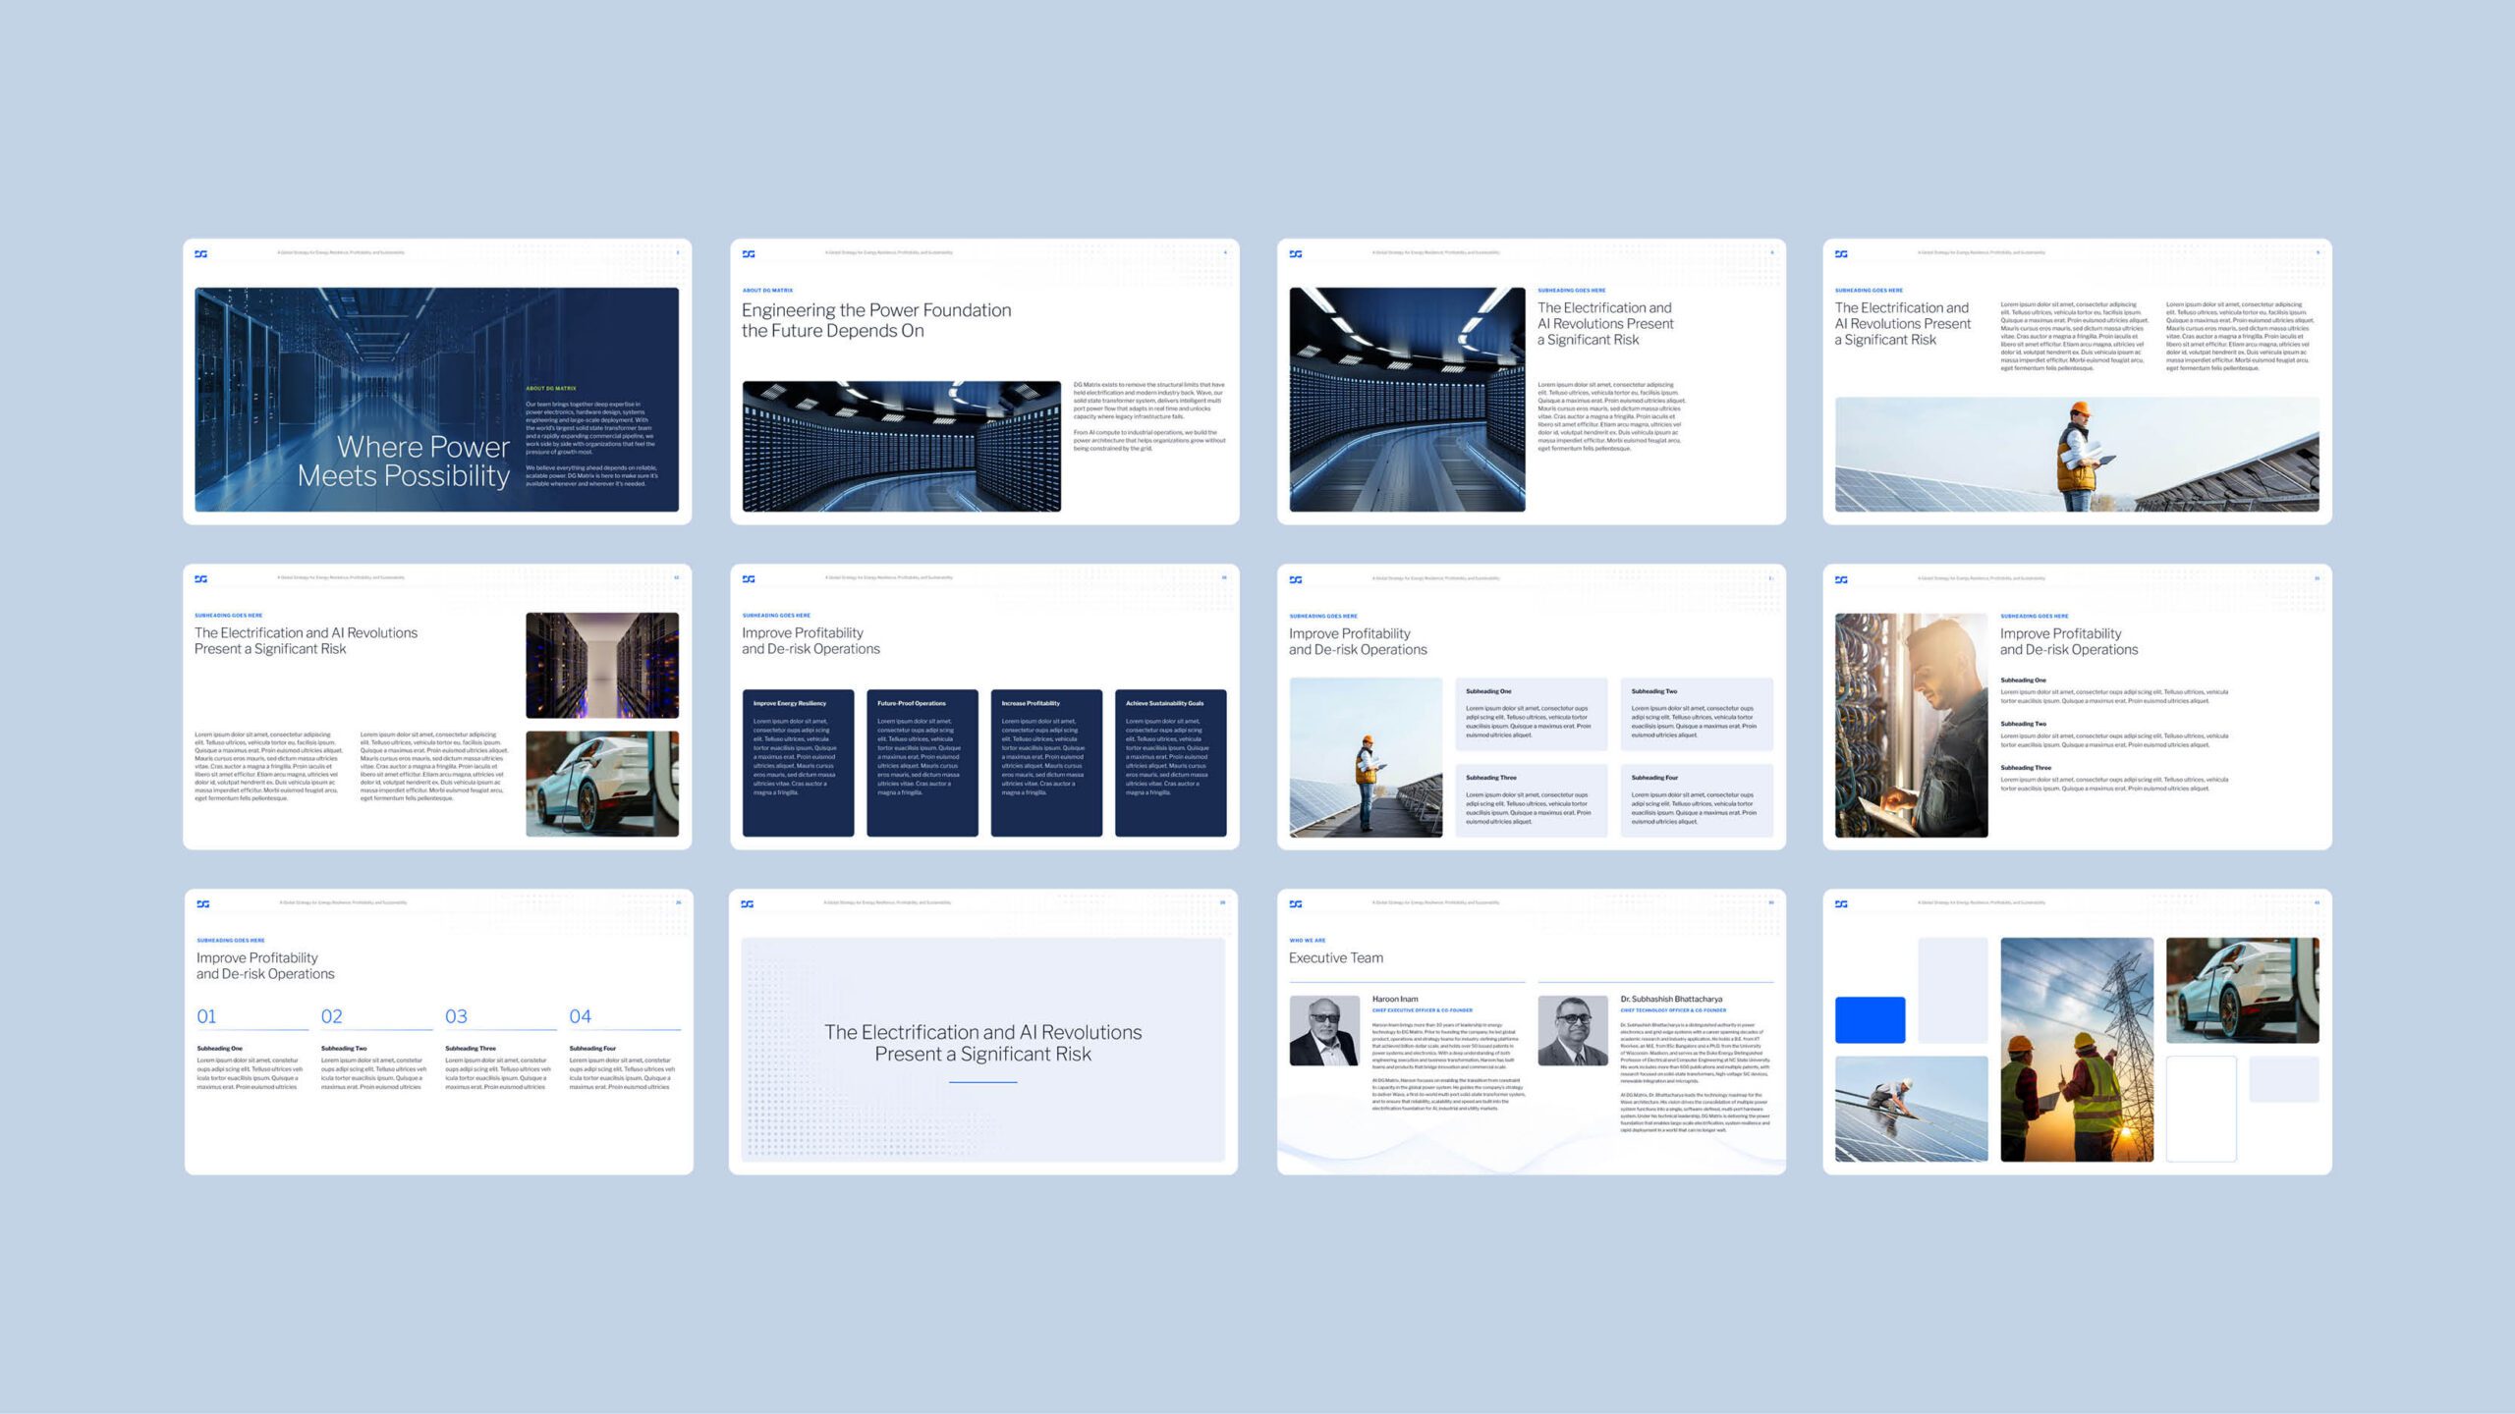
Task: Click the DG logo on the Executive Team slide
Action: tap(1295, 903)
